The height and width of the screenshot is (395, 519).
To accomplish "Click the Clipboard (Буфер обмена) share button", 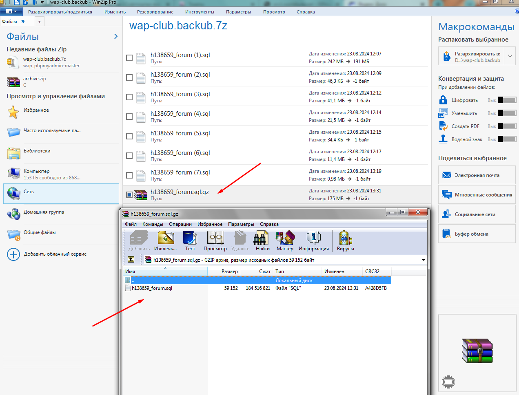I will point(477,234).
